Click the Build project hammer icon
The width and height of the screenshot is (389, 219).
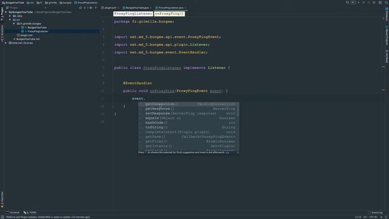pyautogui.click(x=347, y=2)
